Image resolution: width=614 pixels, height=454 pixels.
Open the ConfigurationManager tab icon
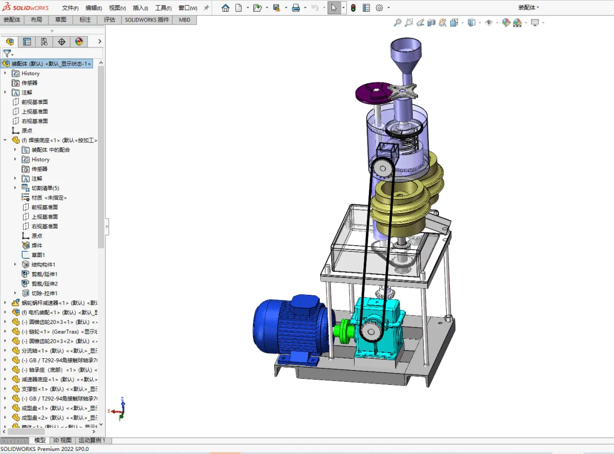(x=44, y=41)
